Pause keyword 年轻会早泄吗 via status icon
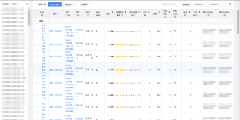Image resolution: width=240 pixels, height=120 pixels. [x=92, y=107]
